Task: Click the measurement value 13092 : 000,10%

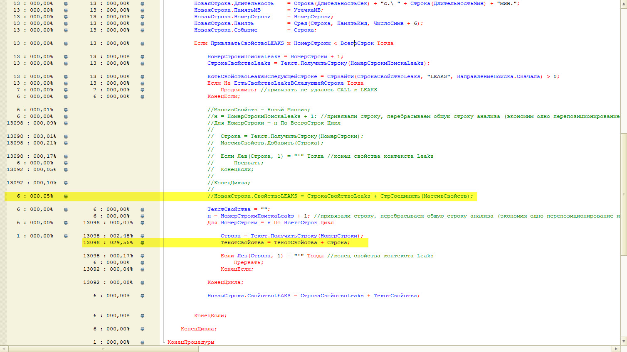Action: pos(32,183)
